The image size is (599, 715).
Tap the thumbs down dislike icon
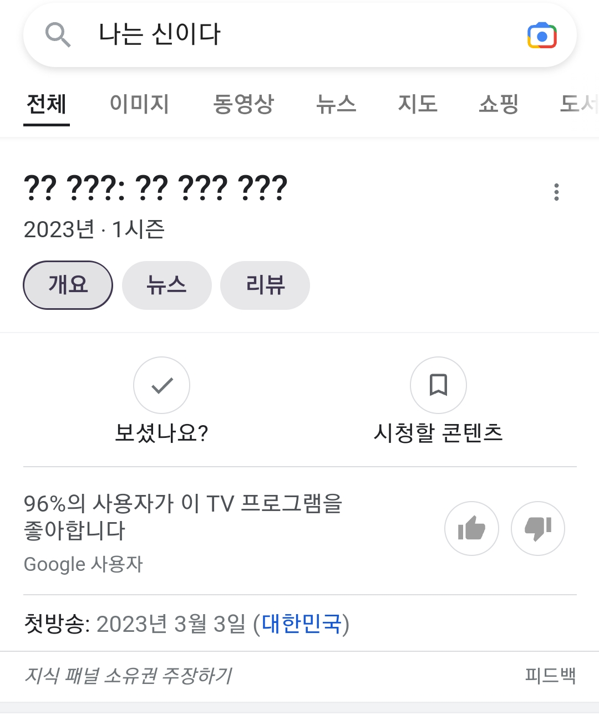tap(537, 528)
